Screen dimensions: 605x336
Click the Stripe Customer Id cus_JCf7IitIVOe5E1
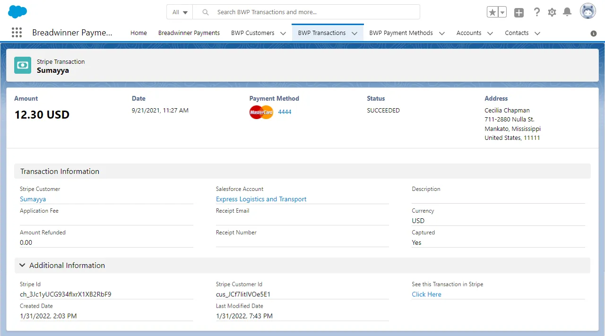click(243, 294)
